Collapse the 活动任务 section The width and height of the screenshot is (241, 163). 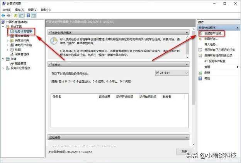coord(187,137)
